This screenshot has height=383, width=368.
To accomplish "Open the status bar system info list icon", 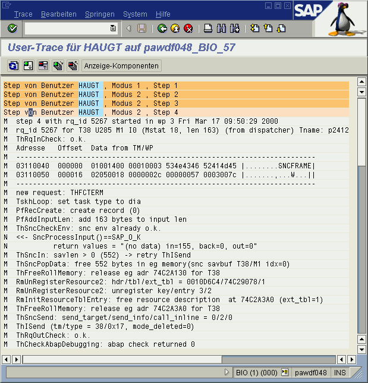I will pos(285,372).
